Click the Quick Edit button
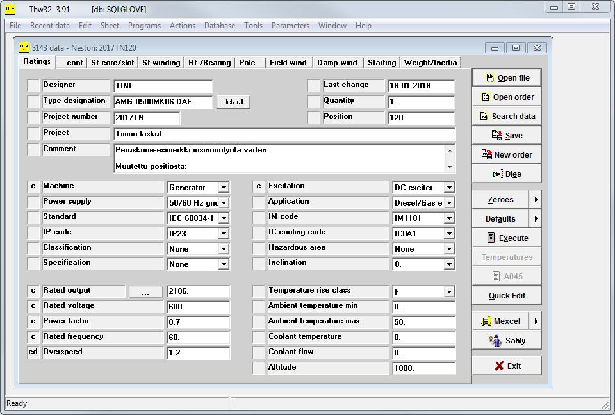Screen dimensions: 615x415 (x=507, y=295)
